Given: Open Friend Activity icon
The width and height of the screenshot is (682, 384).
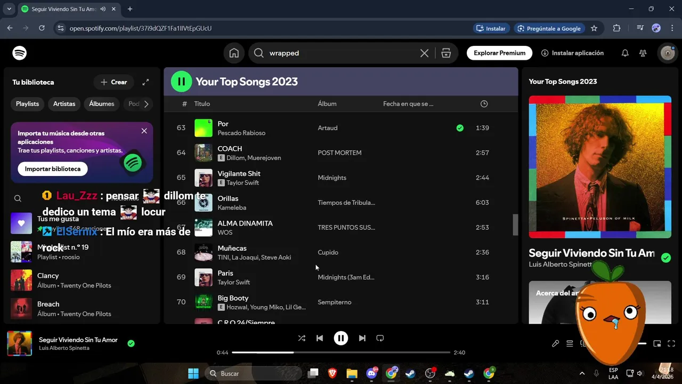Looking at the screenshot, I should [x=643, y=53].
